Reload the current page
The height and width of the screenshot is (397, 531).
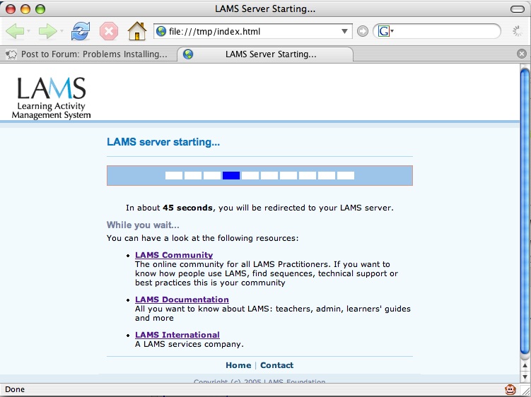pos(81,31)
